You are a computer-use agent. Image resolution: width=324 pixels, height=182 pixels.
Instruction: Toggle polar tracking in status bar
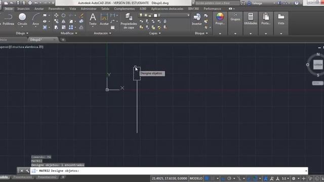[x=229, y=178]
